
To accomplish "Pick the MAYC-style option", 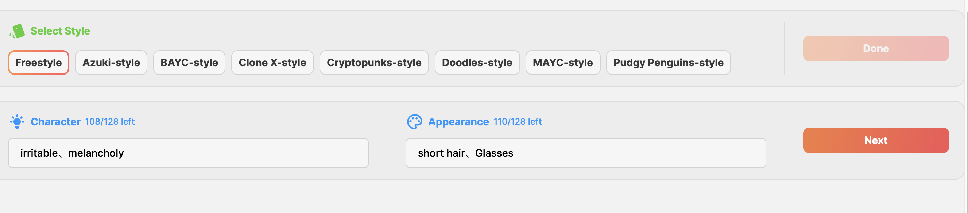I will pyautogui.click(x=562, y=63).
